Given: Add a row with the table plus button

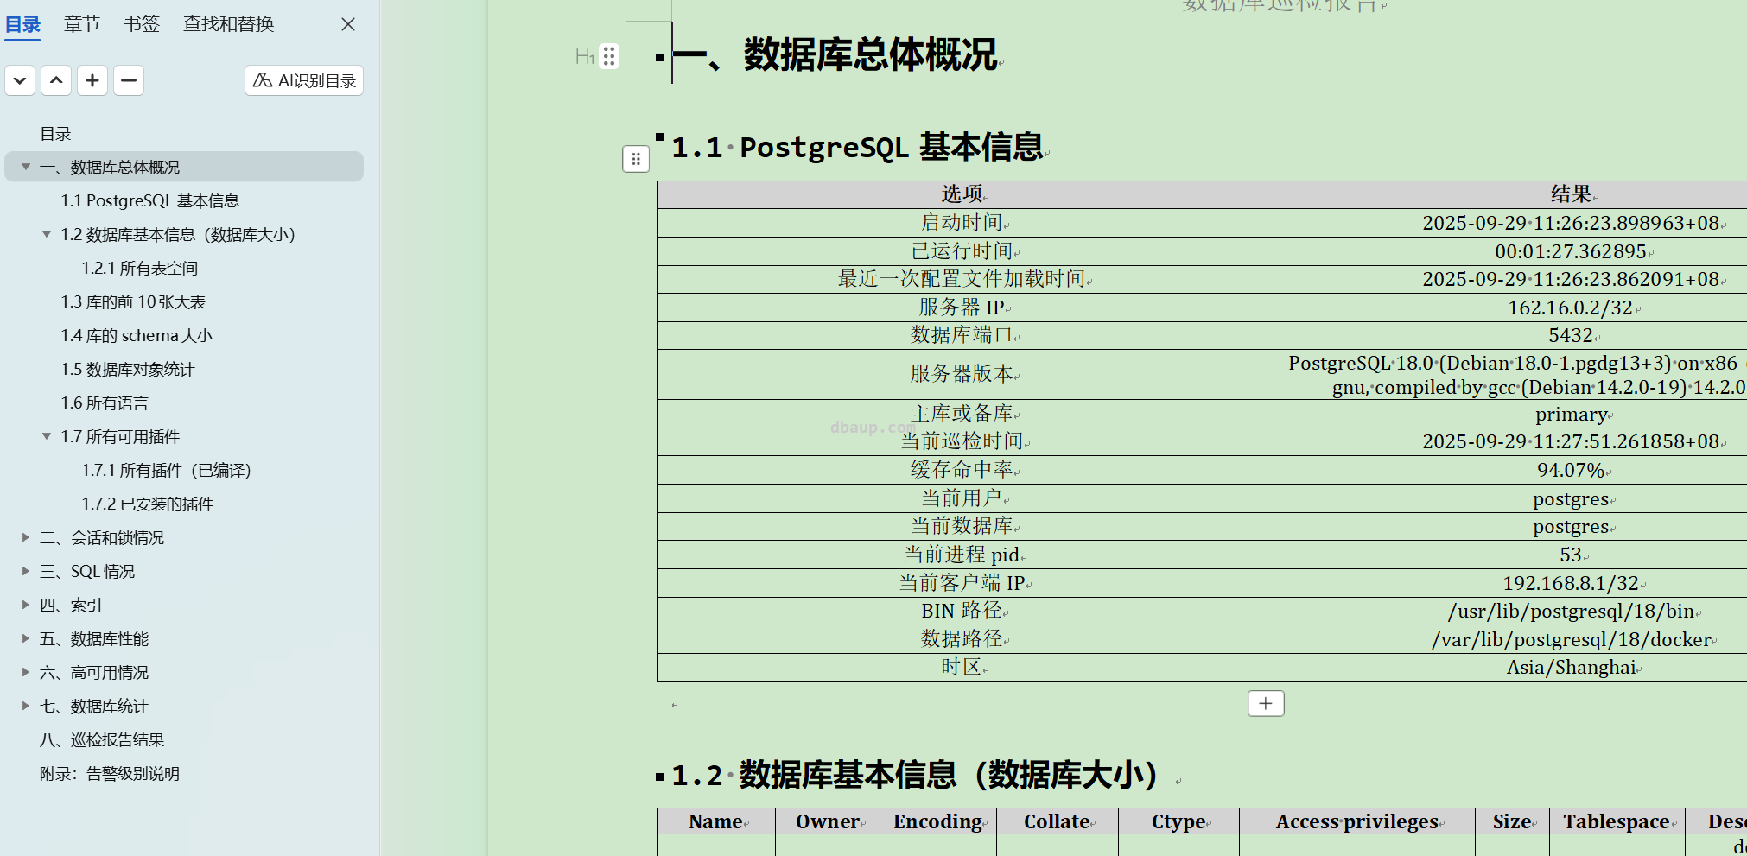Looking at the screenshot, I should tap(1266, 703).
